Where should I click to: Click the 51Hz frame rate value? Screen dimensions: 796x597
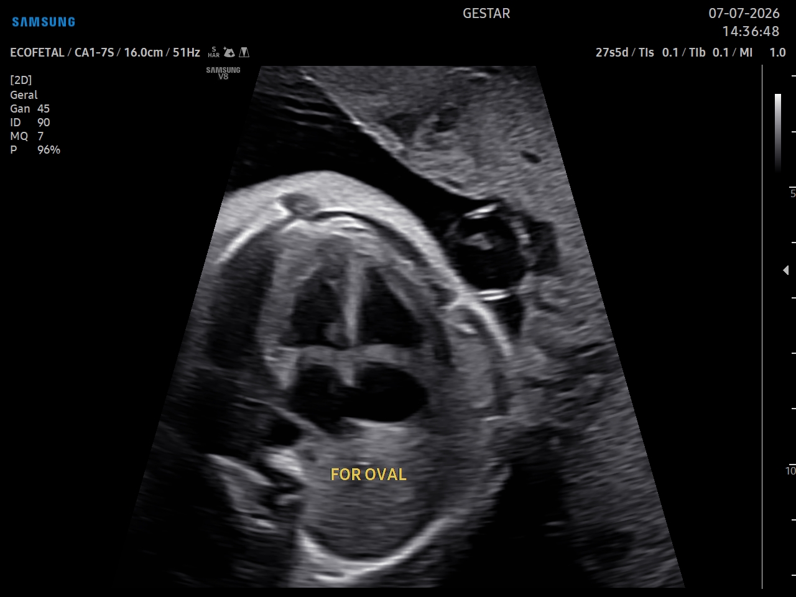click(x=187, y=52)
